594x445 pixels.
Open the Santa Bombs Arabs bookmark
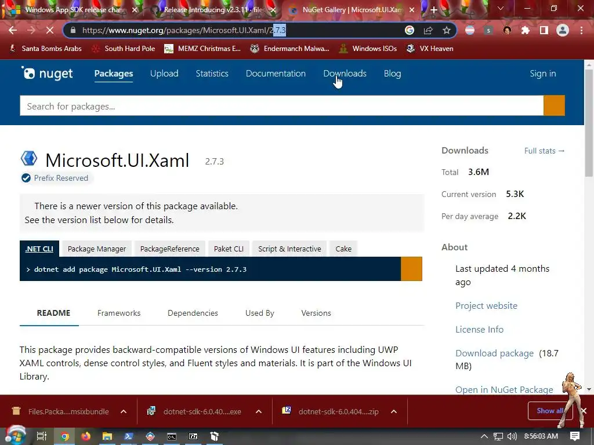45,49
